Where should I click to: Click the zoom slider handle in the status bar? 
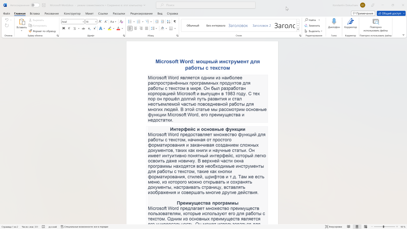[384, 227]
